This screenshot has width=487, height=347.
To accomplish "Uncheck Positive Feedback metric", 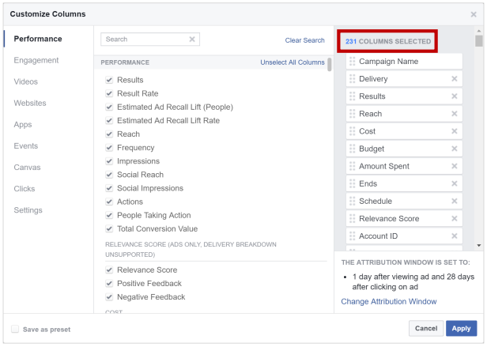I will 109,284.
